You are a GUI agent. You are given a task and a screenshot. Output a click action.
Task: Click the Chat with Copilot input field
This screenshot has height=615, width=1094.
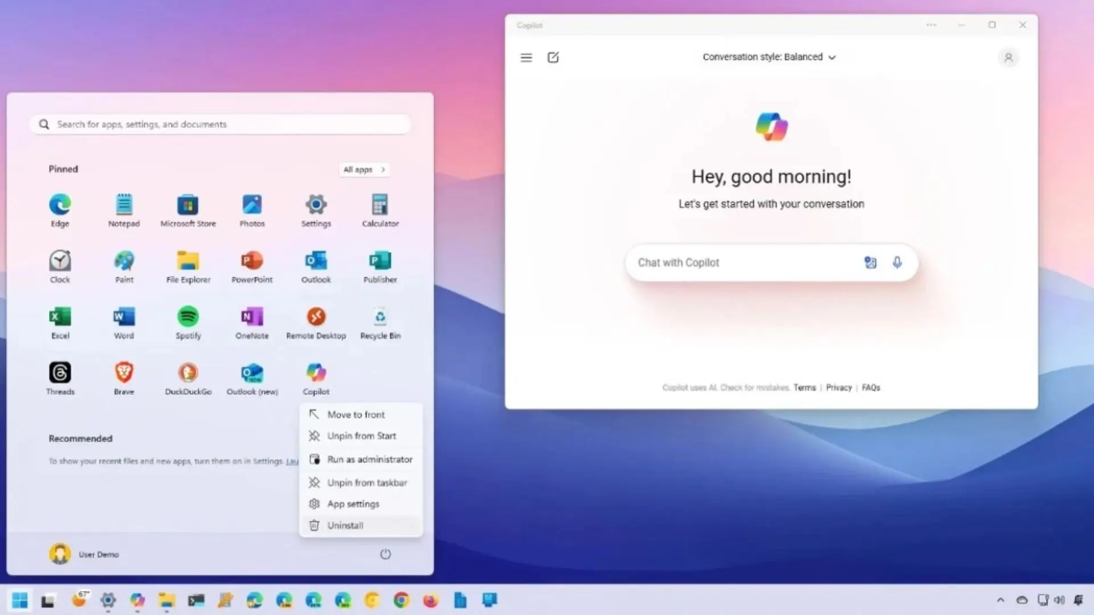click(x=741, y=263)
